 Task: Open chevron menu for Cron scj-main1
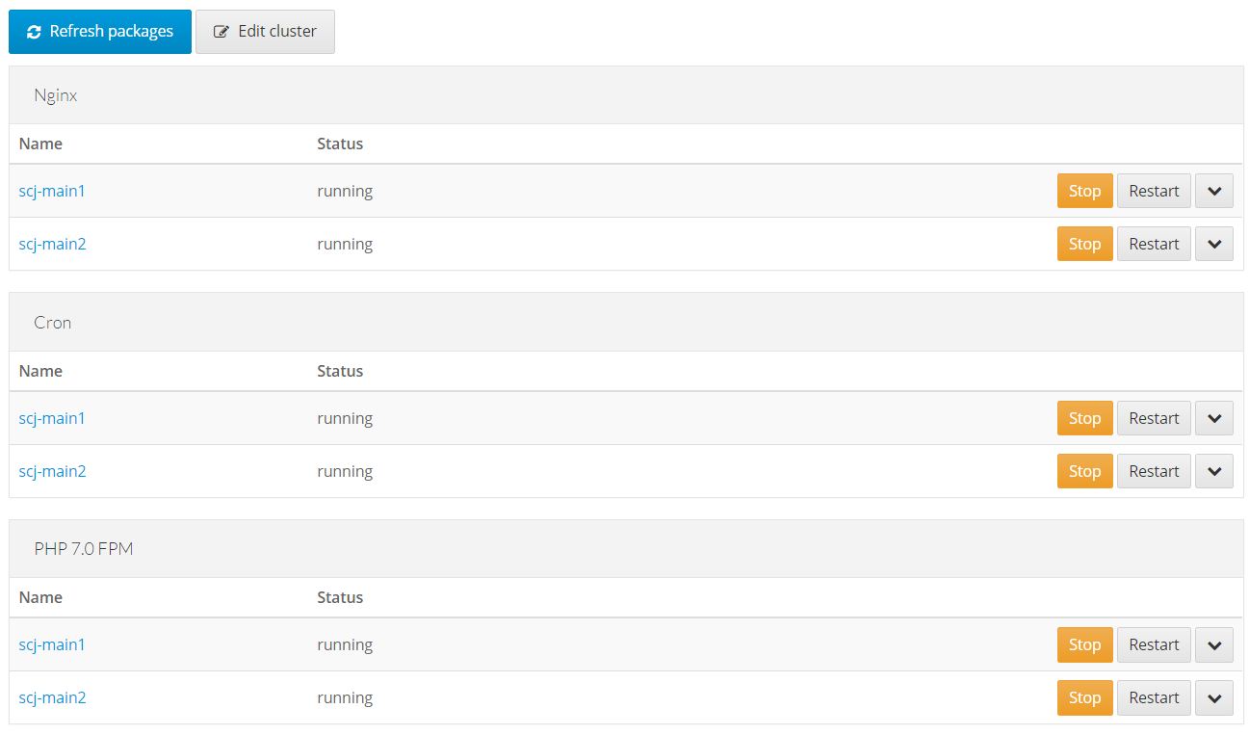[1214, 418]
